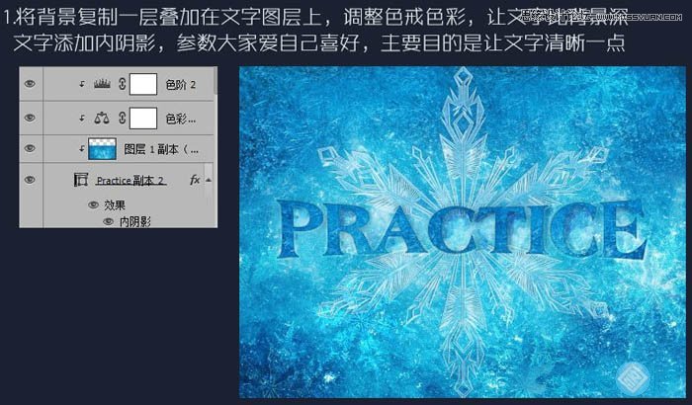
Task: Click the 图层 1 副本 layer thumbnail
Action: coord(102,149)
